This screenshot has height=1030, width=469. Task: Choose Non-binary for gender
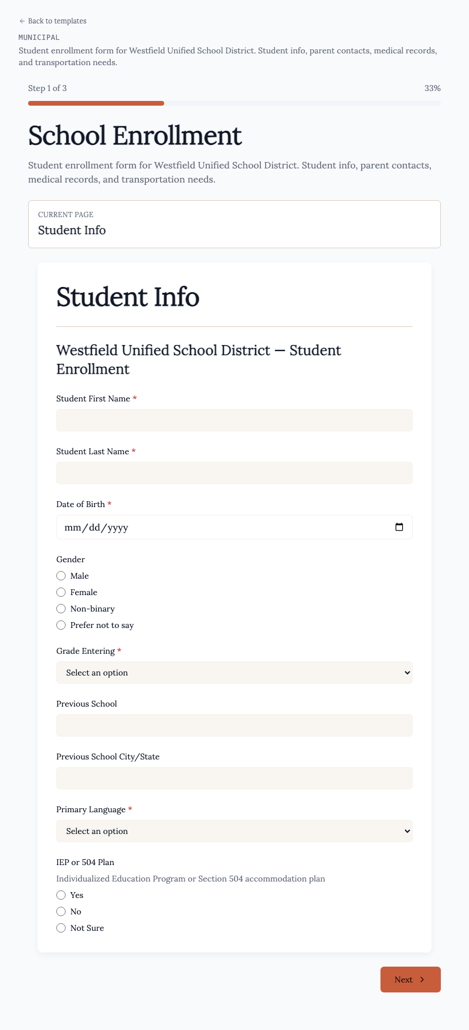point(61,609)
